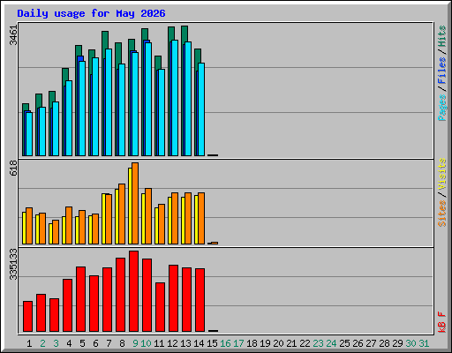
Task: Click day 16 on the x-axis
Action: (x=225, y=343)
